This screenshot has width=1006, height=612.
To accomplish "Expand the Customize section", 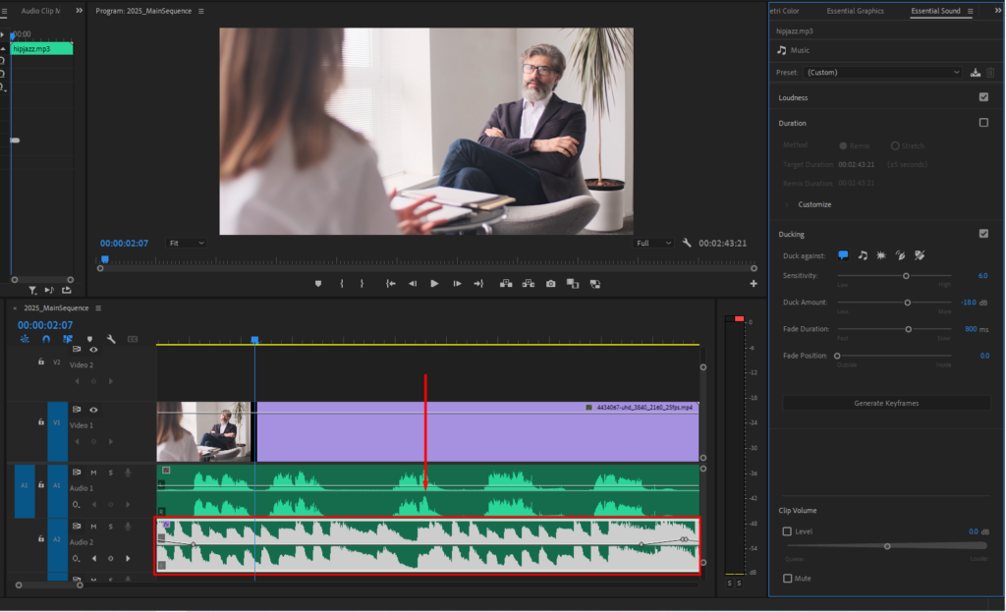I will pos(814,204).
